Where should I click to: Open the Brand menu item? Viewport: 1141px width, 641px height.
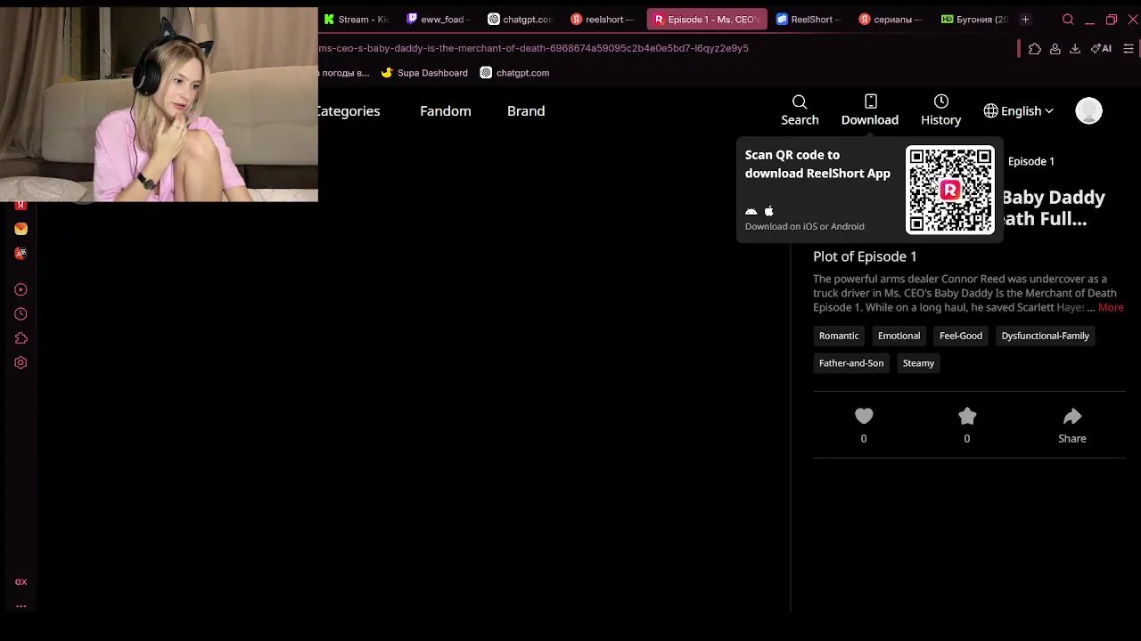click(526, 111)
